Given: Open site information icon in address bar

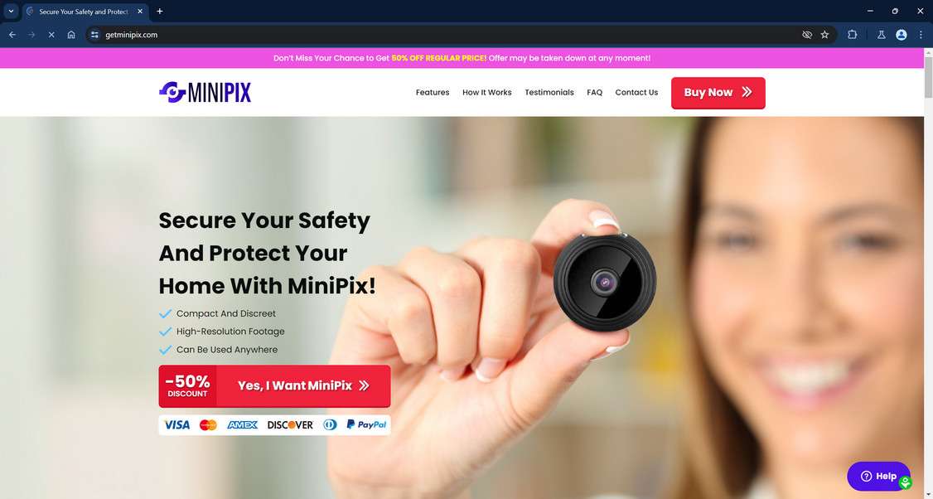Looking at the screenshot, I should [x=94, y=35].
